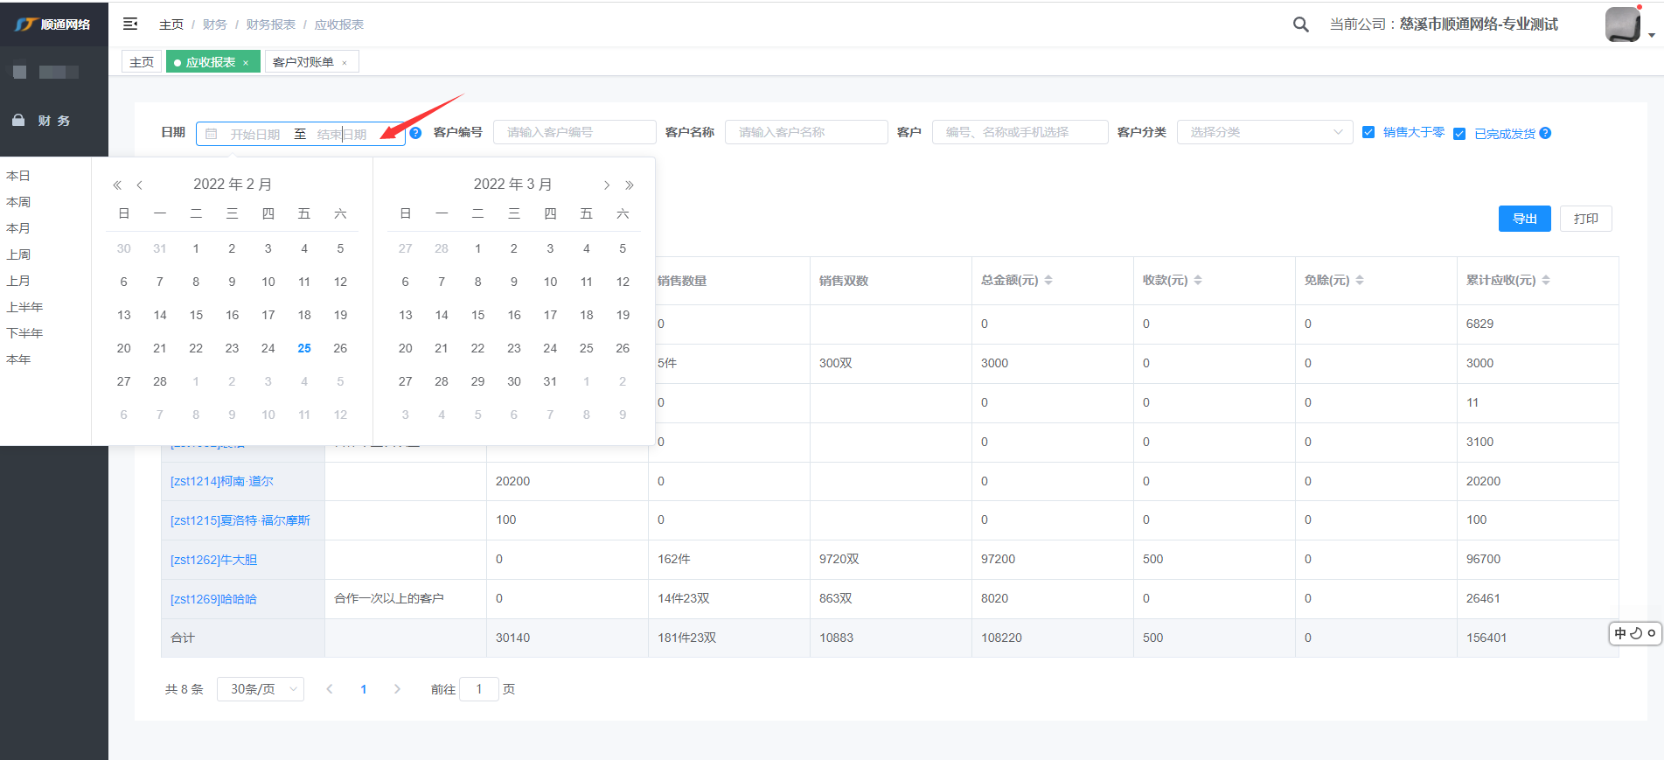Click the 导出 button
The height and width of the screenshot is (760, 1664).
coord(1524,219)
